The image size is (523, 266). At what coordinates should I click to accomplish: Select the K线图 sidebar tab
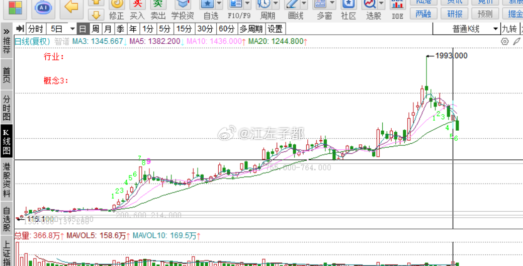coord(7,142)
